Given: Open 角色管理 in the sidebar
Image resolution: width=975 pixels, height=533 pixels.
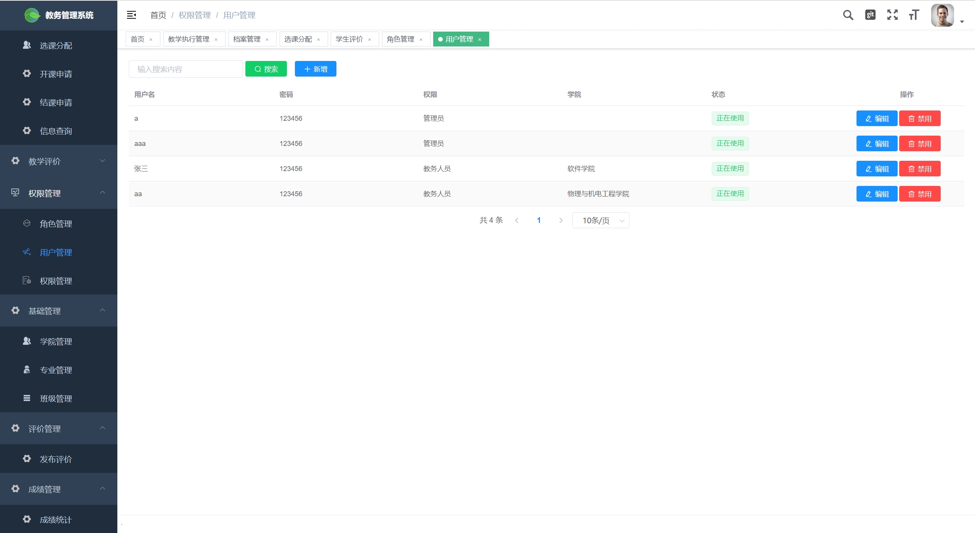Looking at the screenshot, I should (x=56, y=224).
